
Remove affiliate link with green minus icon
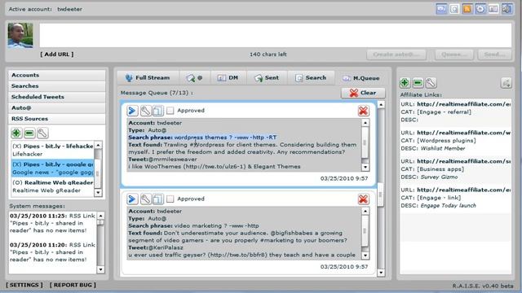(x=418, y=83)
